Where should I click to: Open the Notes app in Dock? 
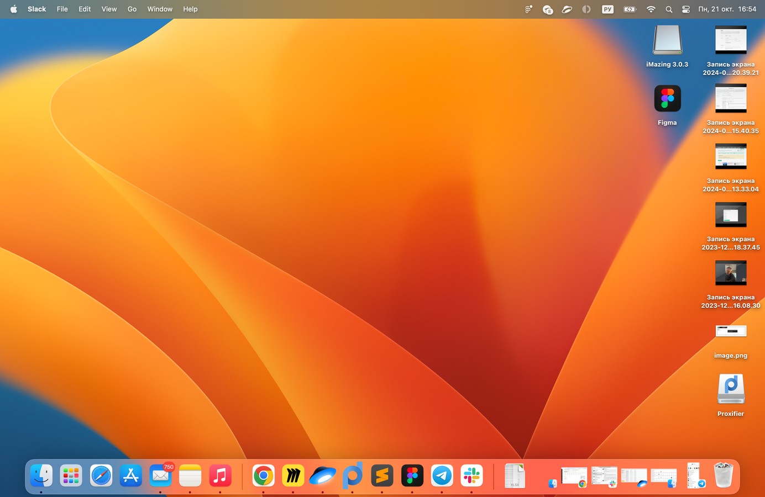(190, 475)
